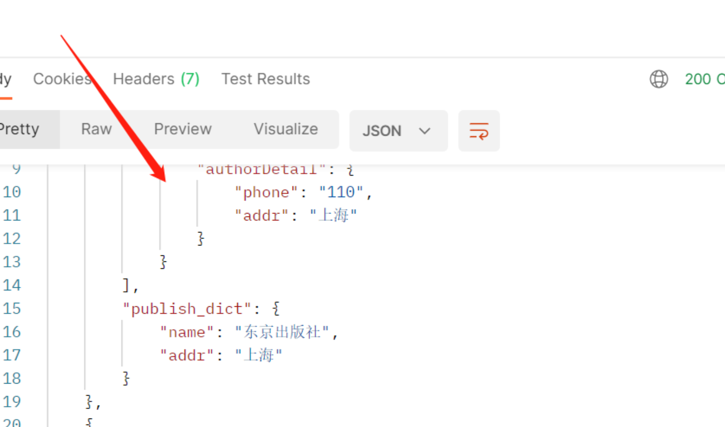Open Test Results tab
Screen dimensions: 725x427
(266, 79)
